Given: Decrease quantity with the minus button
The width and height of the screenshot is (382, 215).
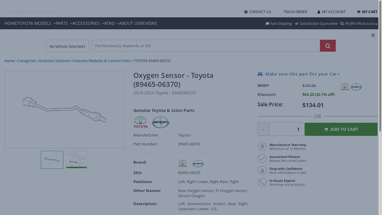Looking at the screenshot, I should (264, 129).
